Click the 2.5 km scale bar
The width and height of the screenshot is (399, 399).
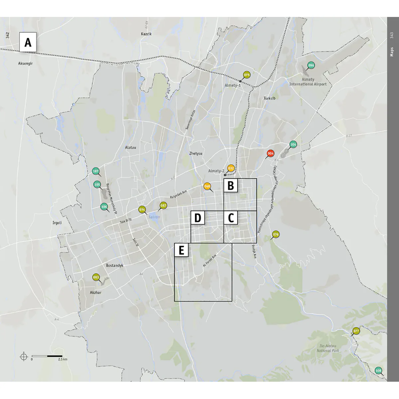point(47,356)
